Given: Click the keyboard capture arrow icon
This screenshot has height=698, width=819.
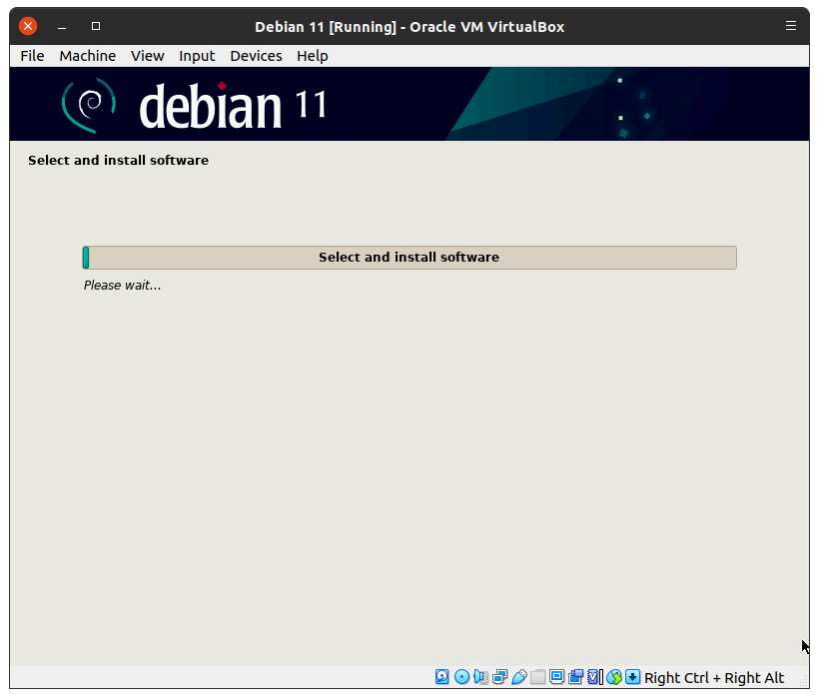Looking at the screenshot, I should 633,677.
